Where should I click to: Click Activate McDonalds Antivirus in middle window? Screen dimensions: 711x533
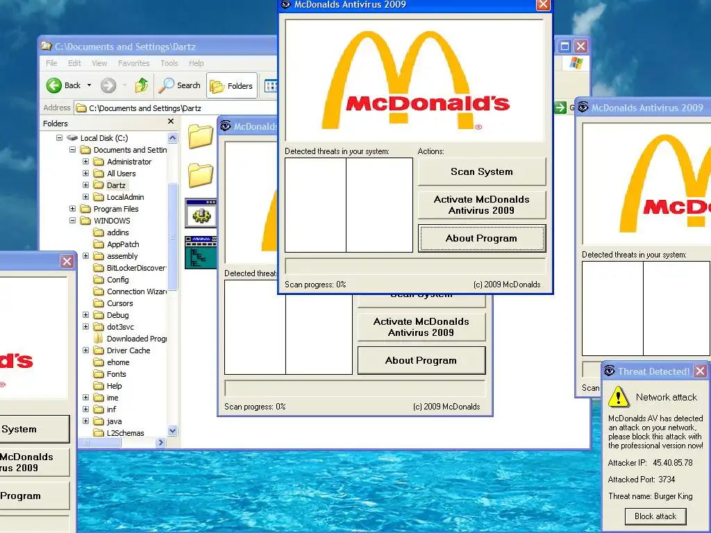click(x=421, y=328)
